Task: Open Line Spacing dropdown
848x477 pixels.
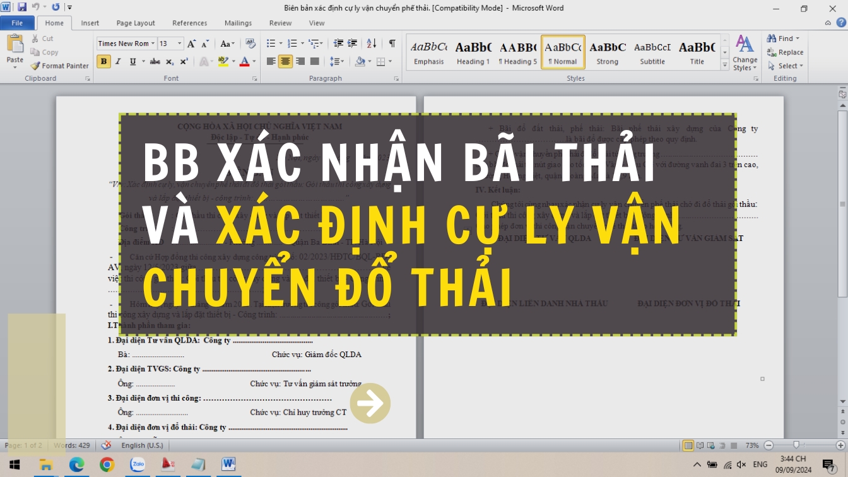Action: [x=337, y=61]
